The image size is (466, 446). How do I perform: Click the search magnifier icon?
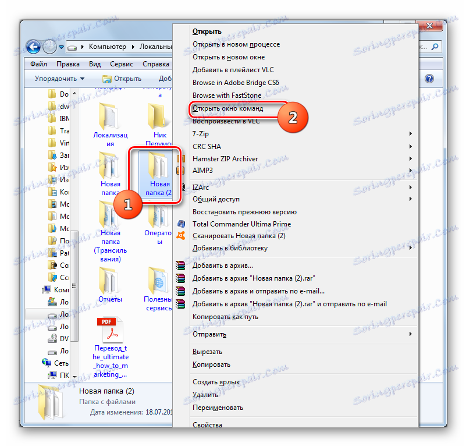click(435, 47)
